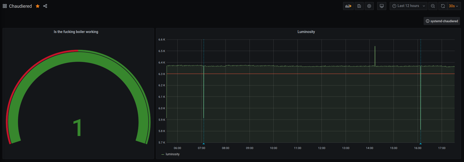Open the systemd-chaudiered link

442,21
